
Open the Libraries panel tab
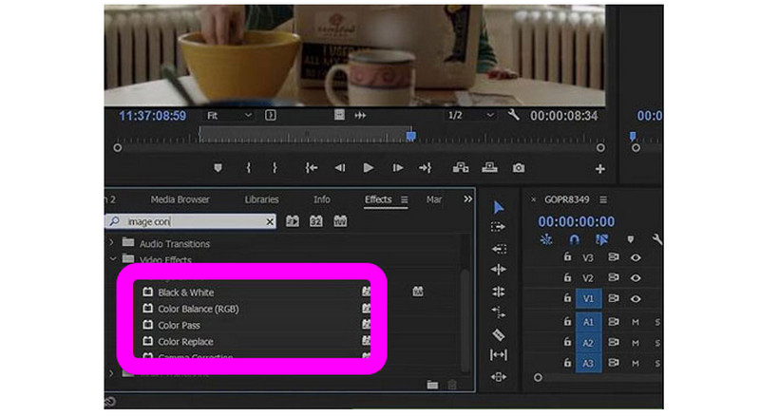261,199
